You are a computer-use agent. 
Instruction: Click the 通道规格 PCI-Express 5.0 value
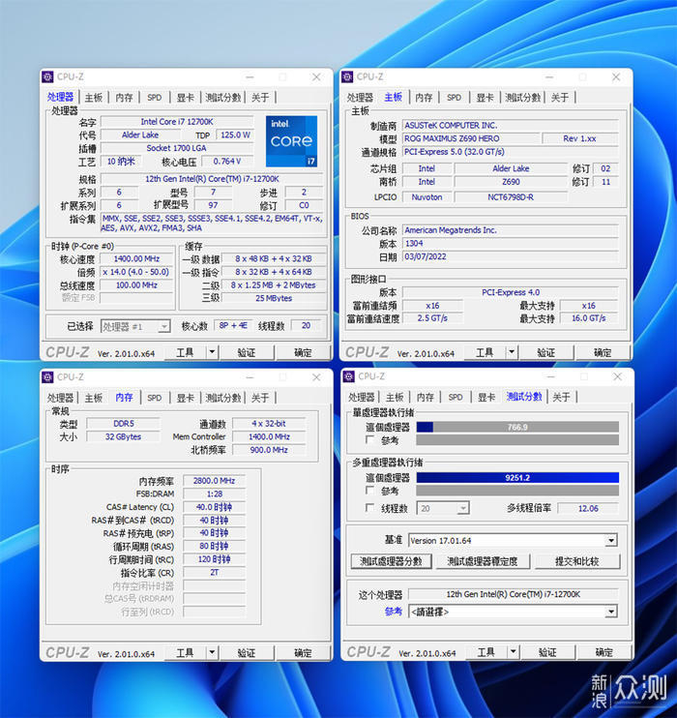coord(511,152)
